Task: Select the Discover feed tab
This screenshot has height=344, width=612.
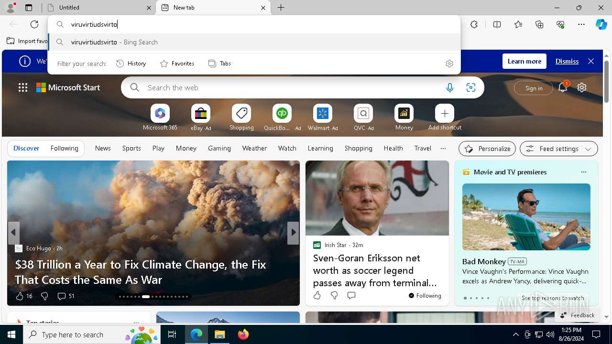Action: point(26,148)
